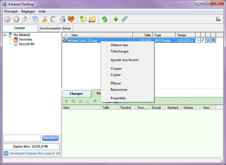Collapse the My 4shared tree node

coord(5,35)
